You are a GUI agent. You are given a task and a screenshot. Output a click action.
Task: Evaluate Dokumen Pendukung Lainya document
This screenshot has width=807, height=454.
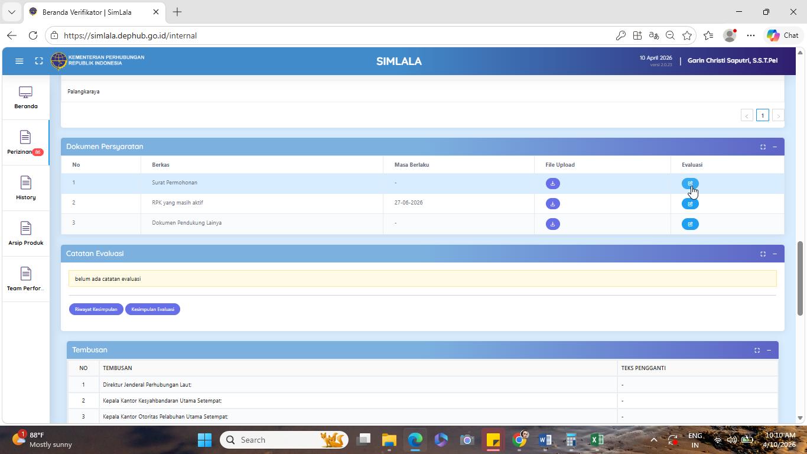pos(690,223)
